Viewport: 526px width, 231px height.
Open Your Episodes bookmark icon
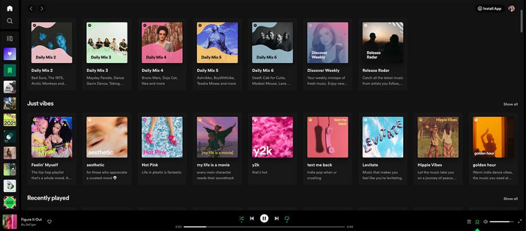click(x=10, y=70)
